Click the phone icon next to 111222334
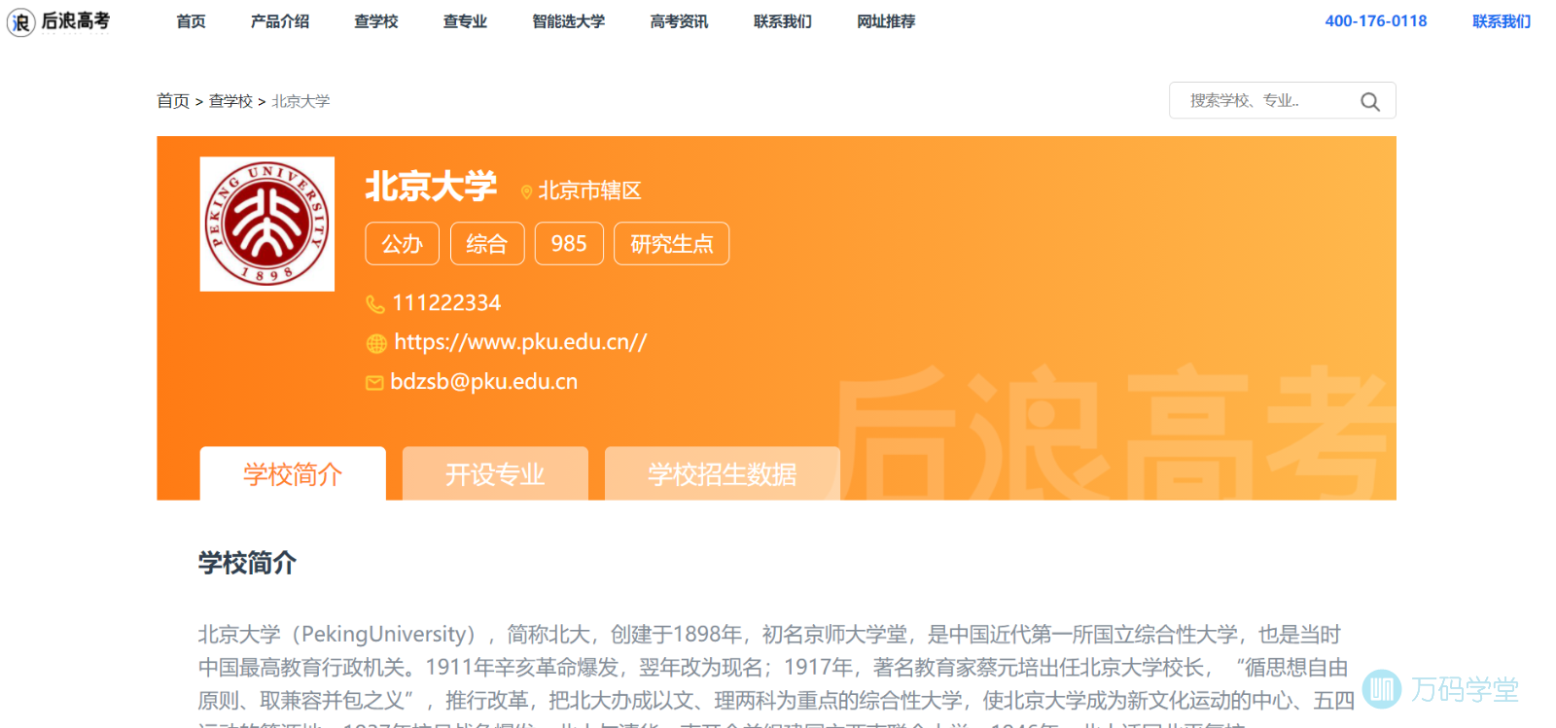 (375, 304)
